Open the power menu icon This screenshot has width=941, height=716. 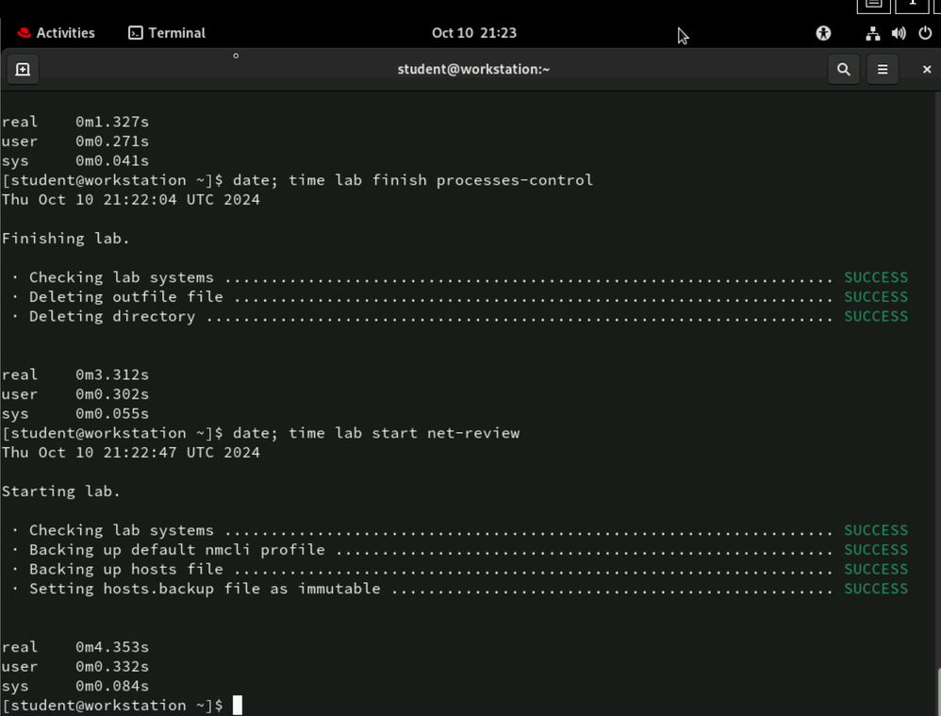point(925,33)
